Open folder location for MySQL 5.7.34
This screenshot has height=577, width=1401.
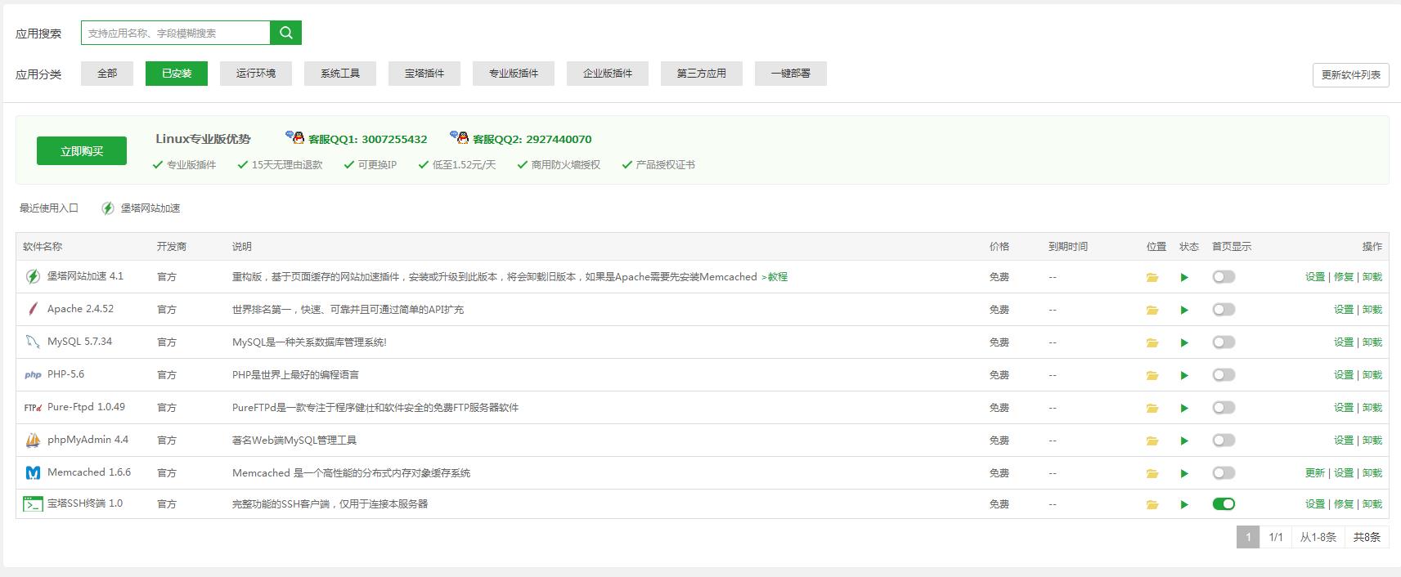click(1152, 342)
